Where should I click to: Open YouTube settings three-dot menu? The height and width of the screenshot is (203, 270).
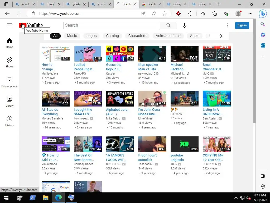pyautogui.click(x=228, y=25)
